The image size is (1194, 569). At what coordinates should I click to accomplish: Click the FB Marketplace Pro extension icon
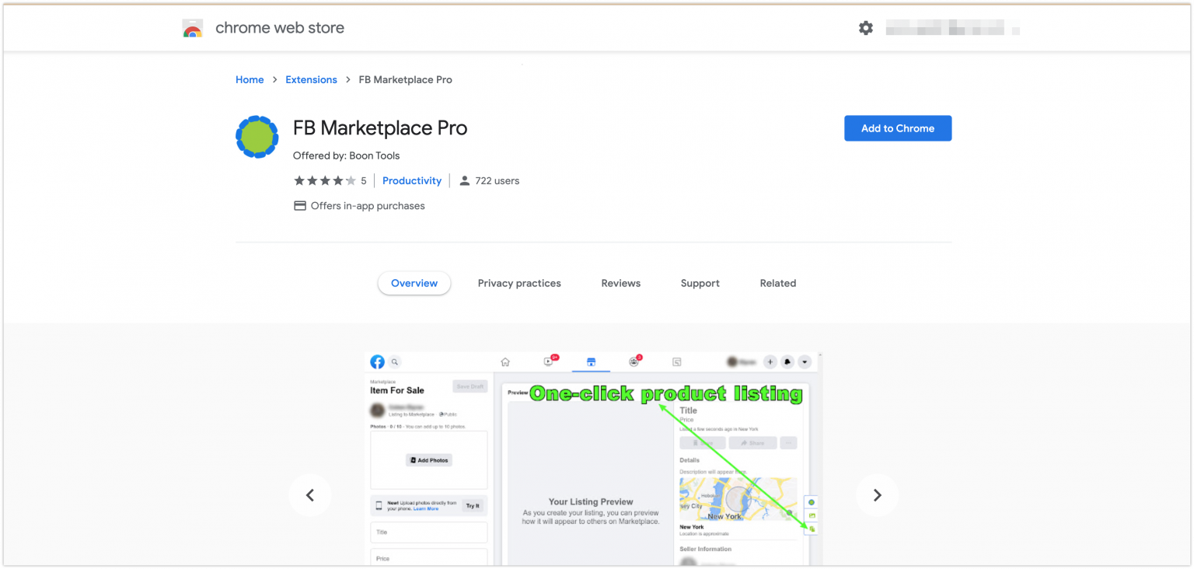(257, 136)
